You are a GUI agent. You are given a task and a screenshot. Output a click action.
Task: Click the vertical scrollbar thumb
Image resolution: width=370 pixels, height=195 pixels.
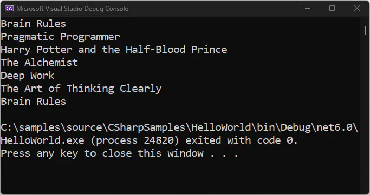tap(365, 30)
